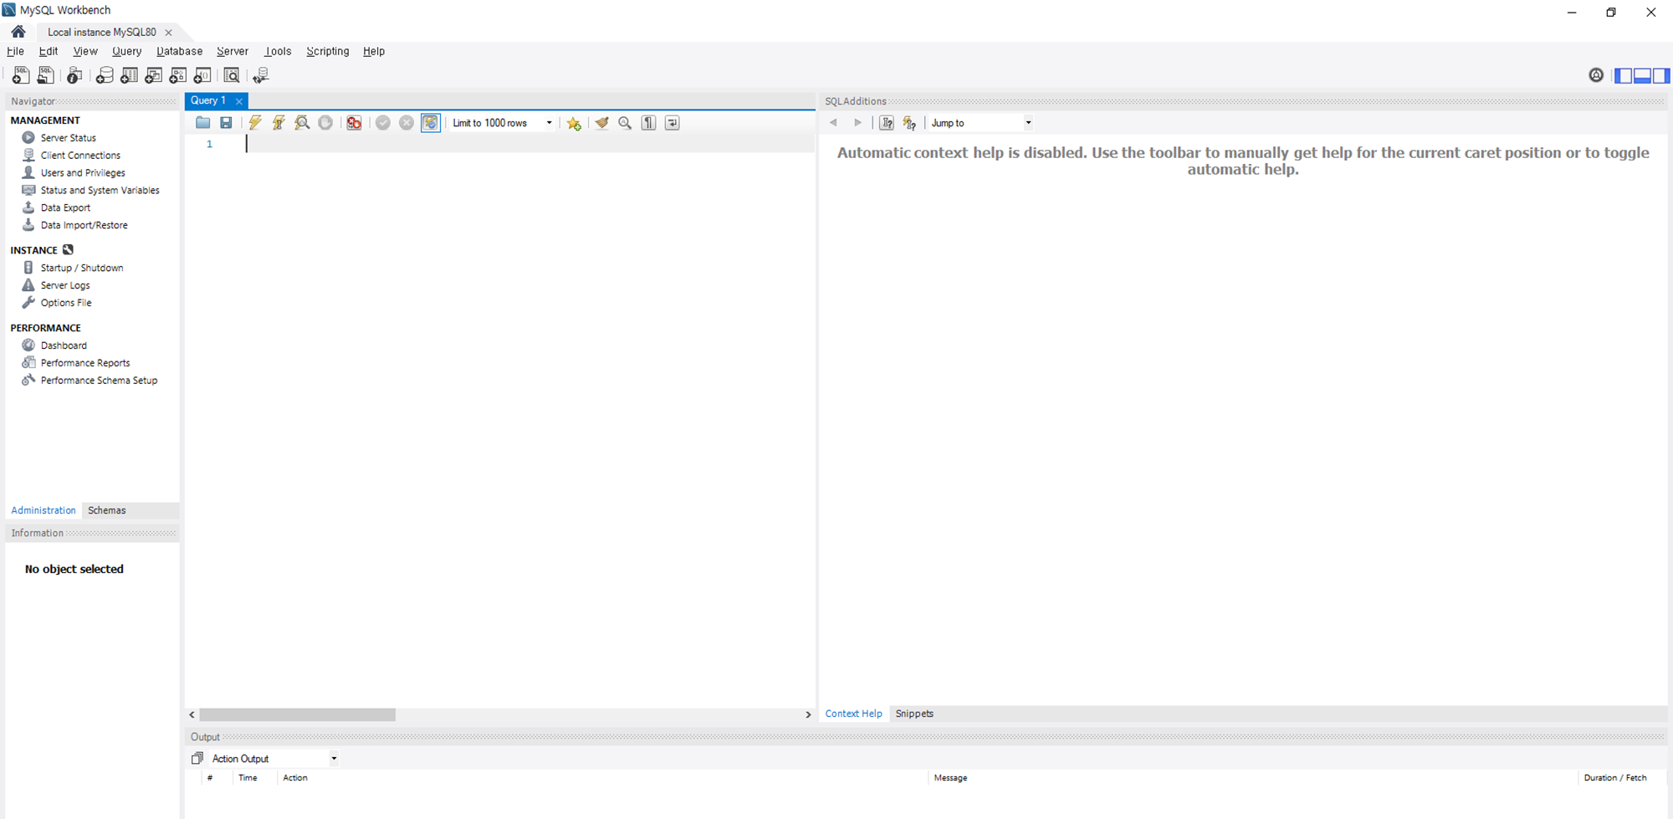
Task: Create a new function icon
Action: (x=202, y=75)
